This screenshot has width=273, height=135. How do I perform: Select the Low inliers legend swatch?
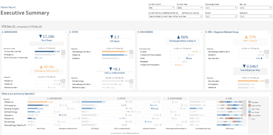click(x=250, y=112)
